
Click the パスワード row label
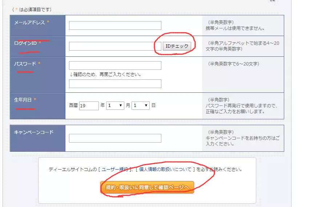click(25, 64)
